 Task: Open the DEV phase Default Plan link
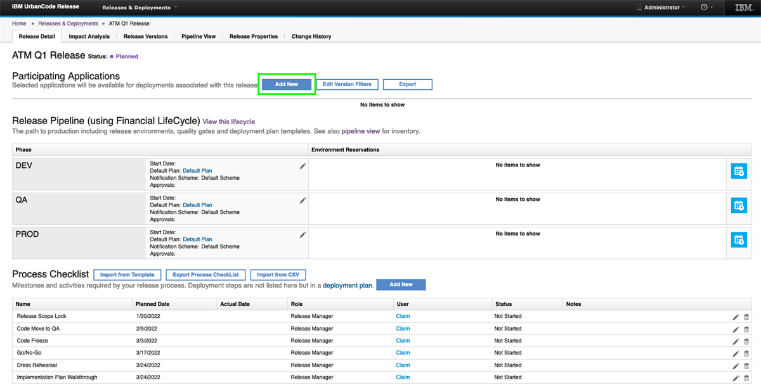click(197, 171)
